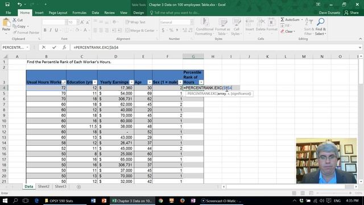
Task: Confirm the entry with the formula bar checkmark
Action: (x=54, y=47)
